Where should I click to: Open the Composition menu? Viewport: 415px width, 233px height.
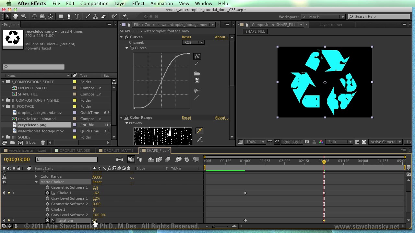[x=94, y=4]
